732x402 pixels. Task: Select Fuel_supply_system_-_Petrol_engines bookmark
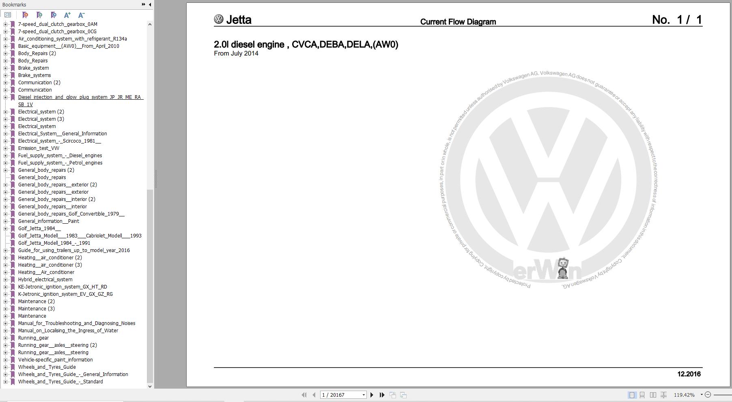60,163
